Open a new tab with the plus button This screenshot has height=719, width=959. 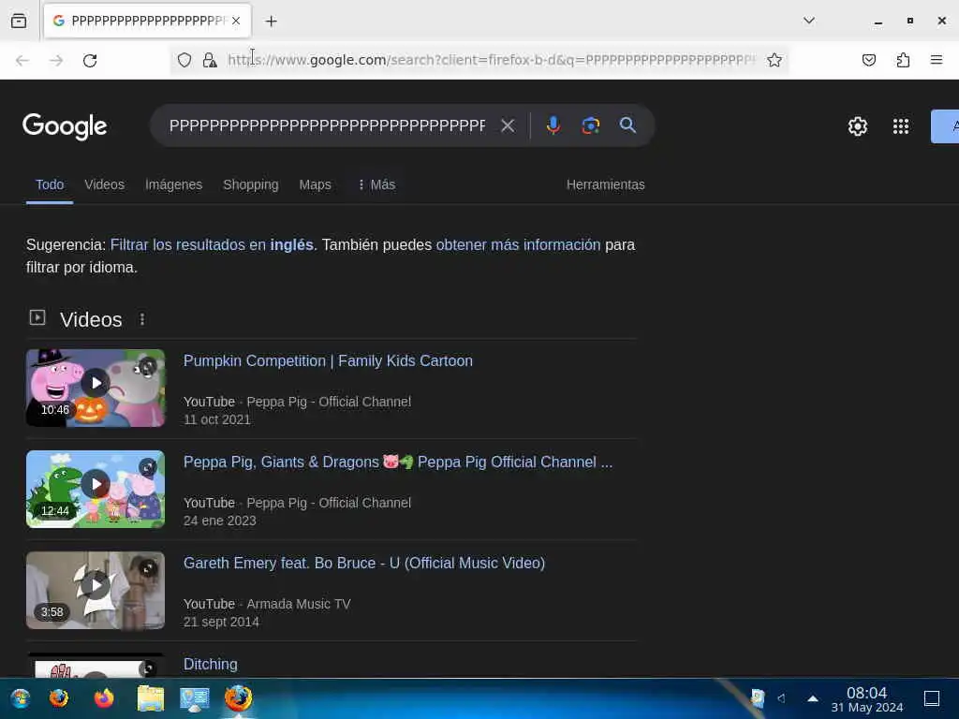tap(271, 22)
